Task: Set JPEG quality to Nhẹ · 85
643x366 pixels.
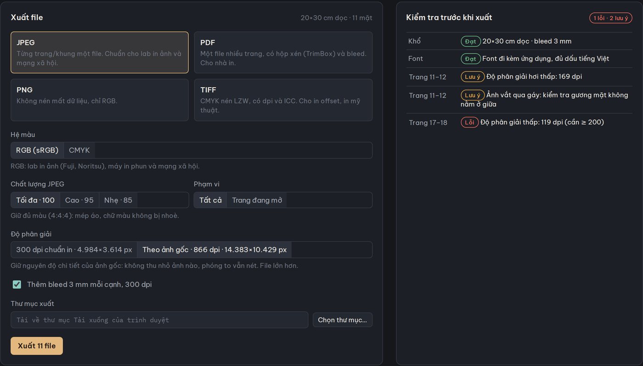Action: 118,200
